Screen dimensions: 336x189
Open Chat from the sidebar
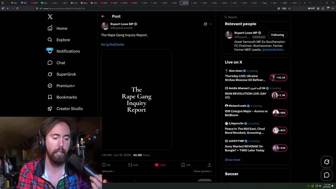click(56, 63)
